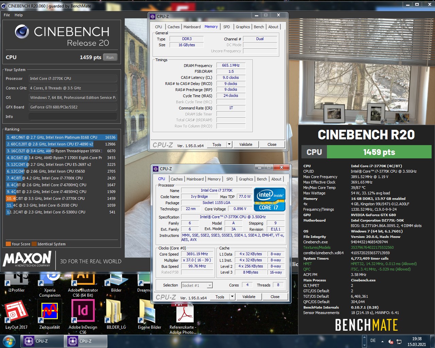Select CPU tab in upper CPU-Z window
The image size is (435, 348).
point(158,27)
